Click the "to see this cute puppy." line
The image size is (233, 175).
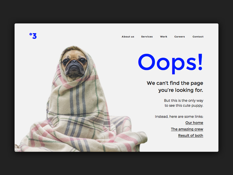coord(184,106)
